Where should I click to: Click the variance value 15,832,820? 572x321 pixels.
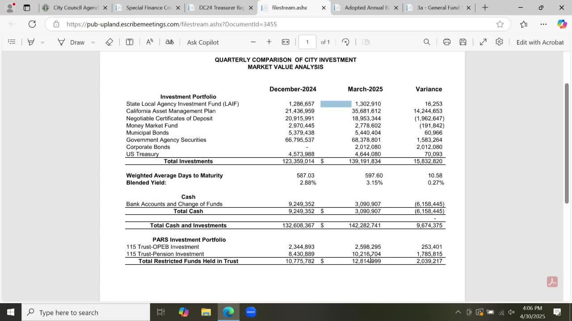(428, 161)
